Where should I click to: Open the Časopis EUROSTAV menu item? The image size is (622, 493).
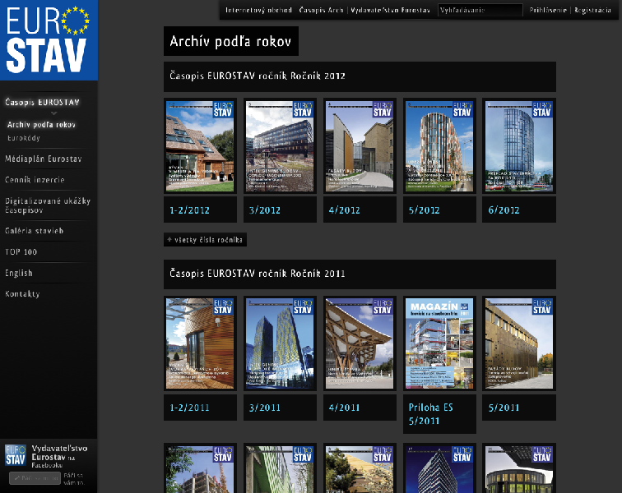43,102
